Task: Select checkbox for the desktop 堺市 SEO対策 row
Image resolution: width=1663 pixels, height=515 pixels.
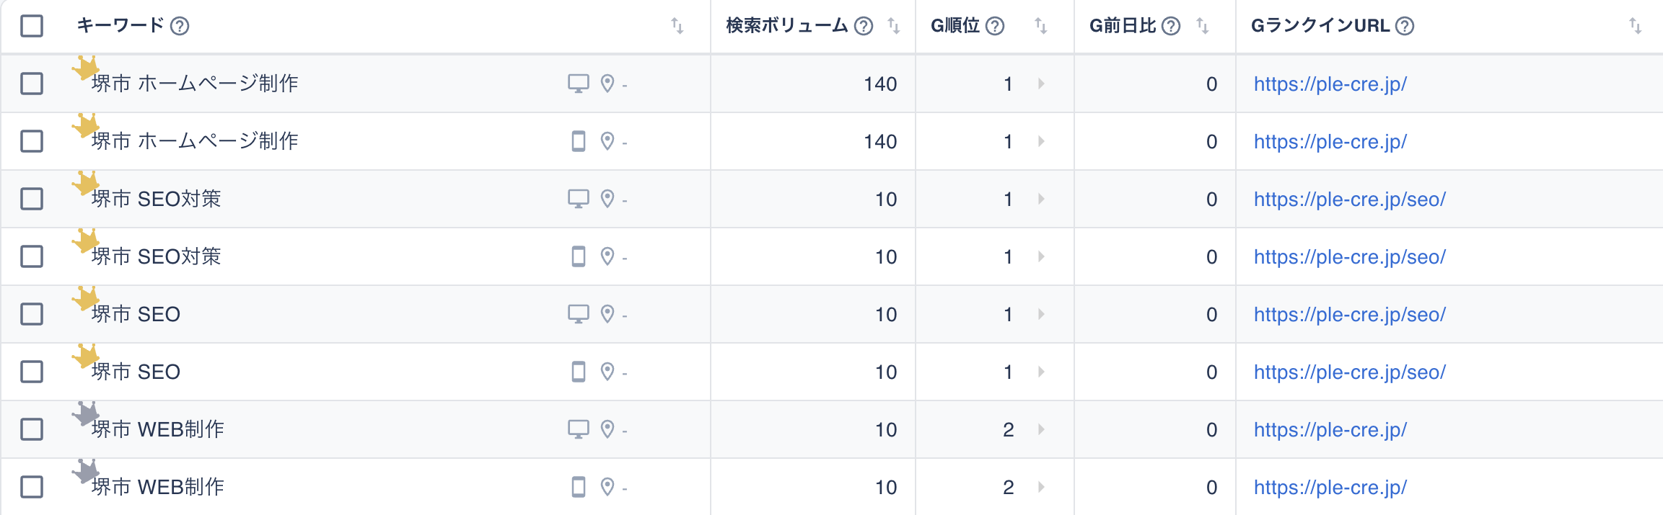Action: (32, 199)
